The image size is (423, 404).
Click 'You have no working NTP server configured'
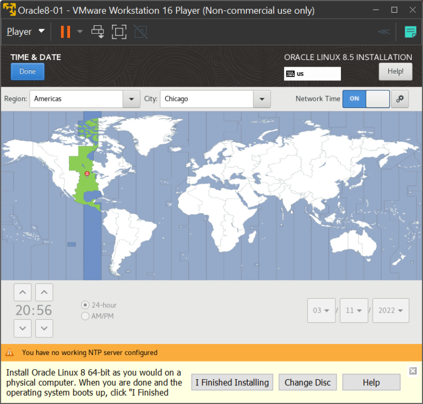click(x=90, y=353)
